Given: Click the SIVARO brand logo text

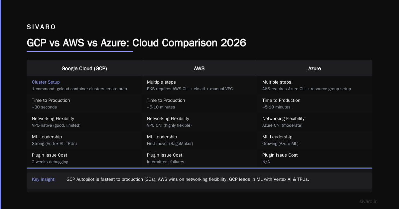Looking at the screenshot, I should [x=41, y=27].
